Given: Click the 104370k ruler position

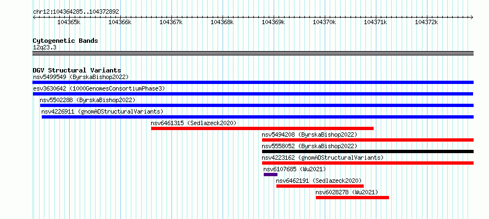Looking at the screenshot, I should pos(324,22).
